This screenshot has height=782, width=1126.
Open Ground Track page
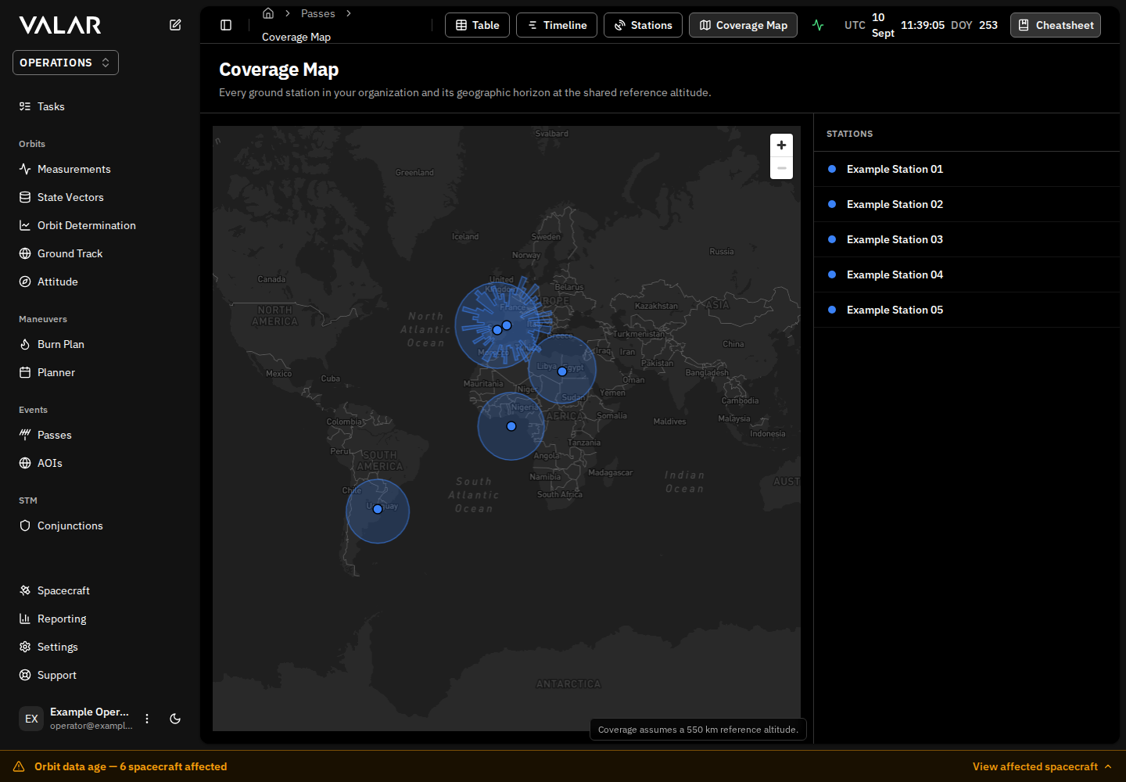pos(100,253)
